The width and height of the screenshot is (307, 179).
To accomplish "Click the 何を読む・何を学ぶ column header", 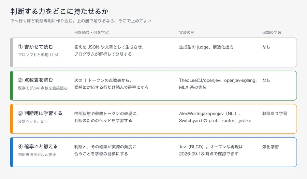I will pos(91,32).
